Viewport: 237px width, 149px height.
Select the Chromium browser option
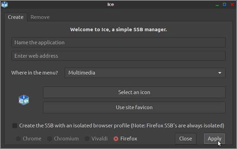click(49, 139)
